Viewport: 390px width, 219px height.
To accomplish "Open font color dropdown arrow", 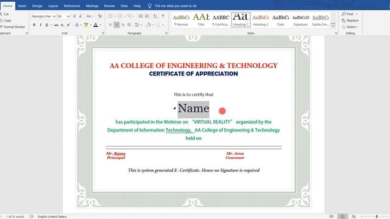I will click(100, 25).
